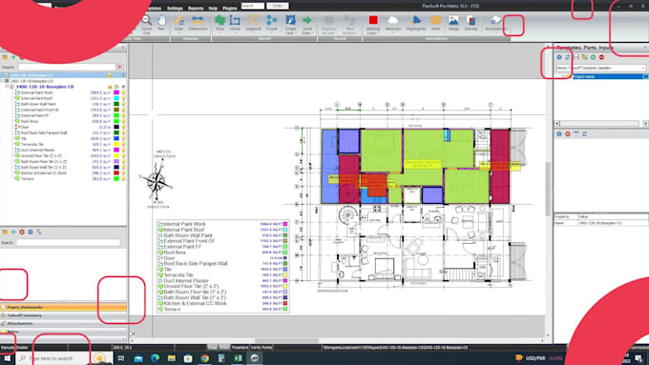Toggle light bulb for Roof Area
This screenshot has height=365, width=649.
click(x=123, y=122)
